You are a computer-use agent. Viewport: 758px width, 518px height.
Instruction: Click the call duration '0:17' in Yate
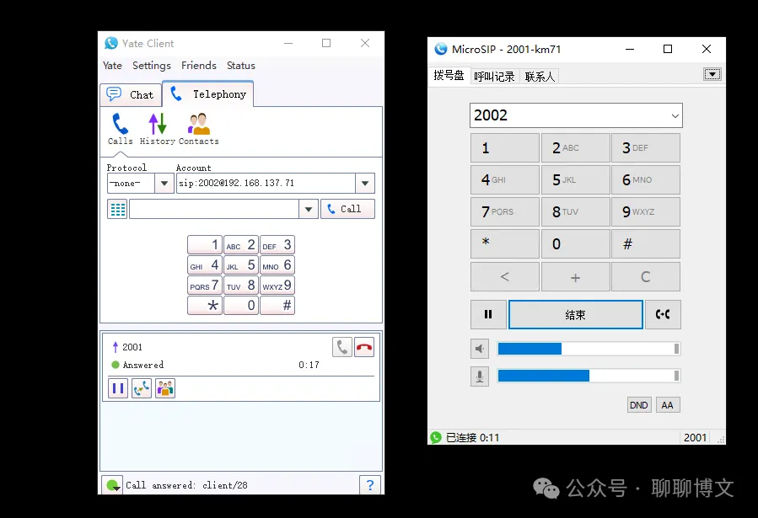coord(309,365)
